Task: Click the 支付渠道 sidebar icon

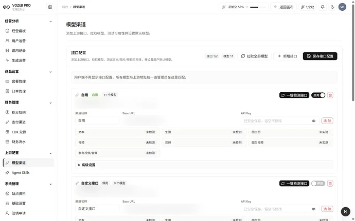Action: pyautogui.click(x=7, y=122)
